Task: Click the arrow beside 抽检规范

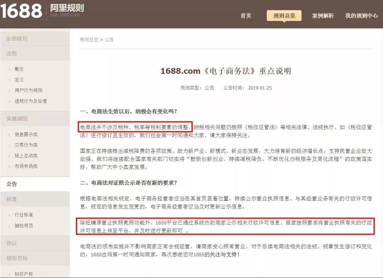Action: pyautogui.click(x=10, y=226)
